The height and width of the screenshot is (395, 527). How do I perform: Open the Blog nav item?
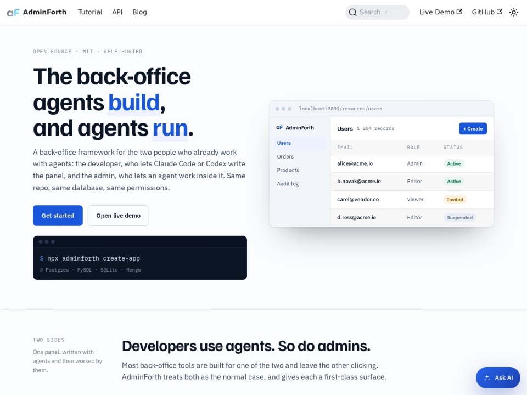tap(139, 12)
